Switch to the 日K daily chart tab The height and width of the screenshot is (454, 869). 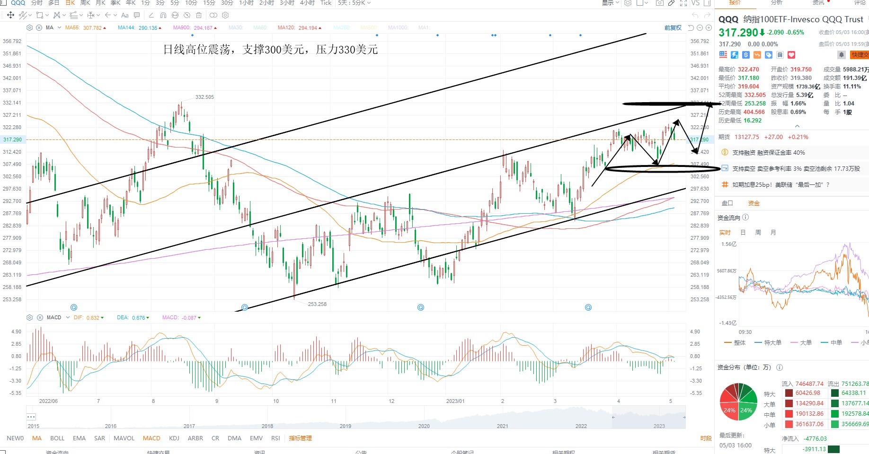click(x=70, y=3)
